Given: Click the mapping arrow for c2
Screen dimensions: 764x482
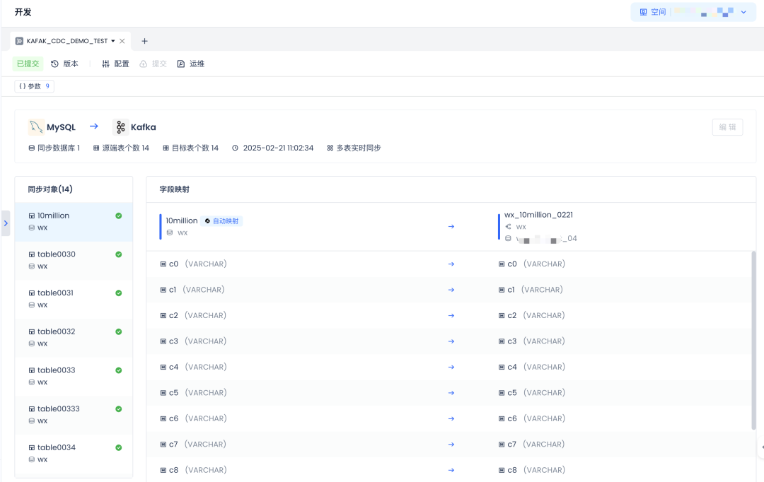Looking at the screenshot, I should pos(451,315).
